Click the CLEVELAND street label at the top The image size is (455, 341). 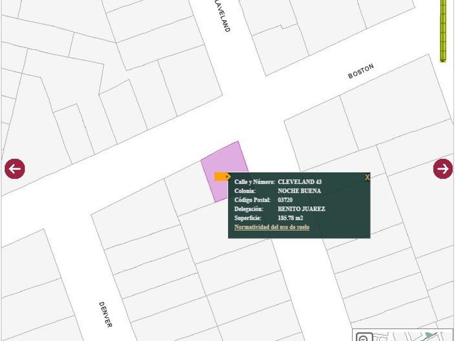pyautogui.click(x=223, y=16)
